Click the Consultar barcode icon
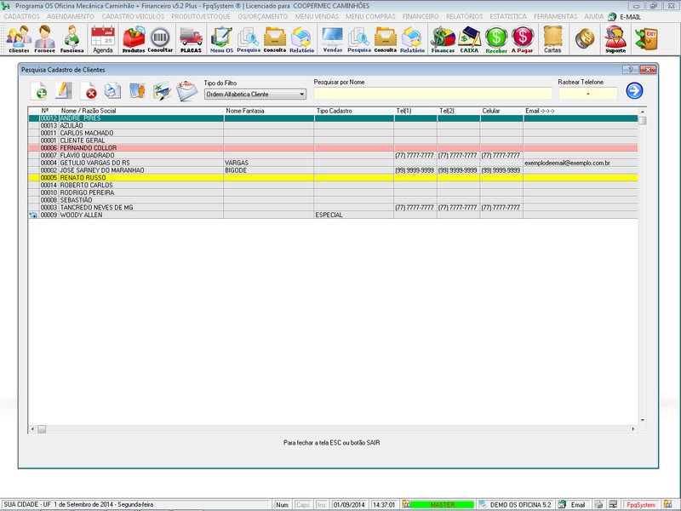 pos(160,39)
